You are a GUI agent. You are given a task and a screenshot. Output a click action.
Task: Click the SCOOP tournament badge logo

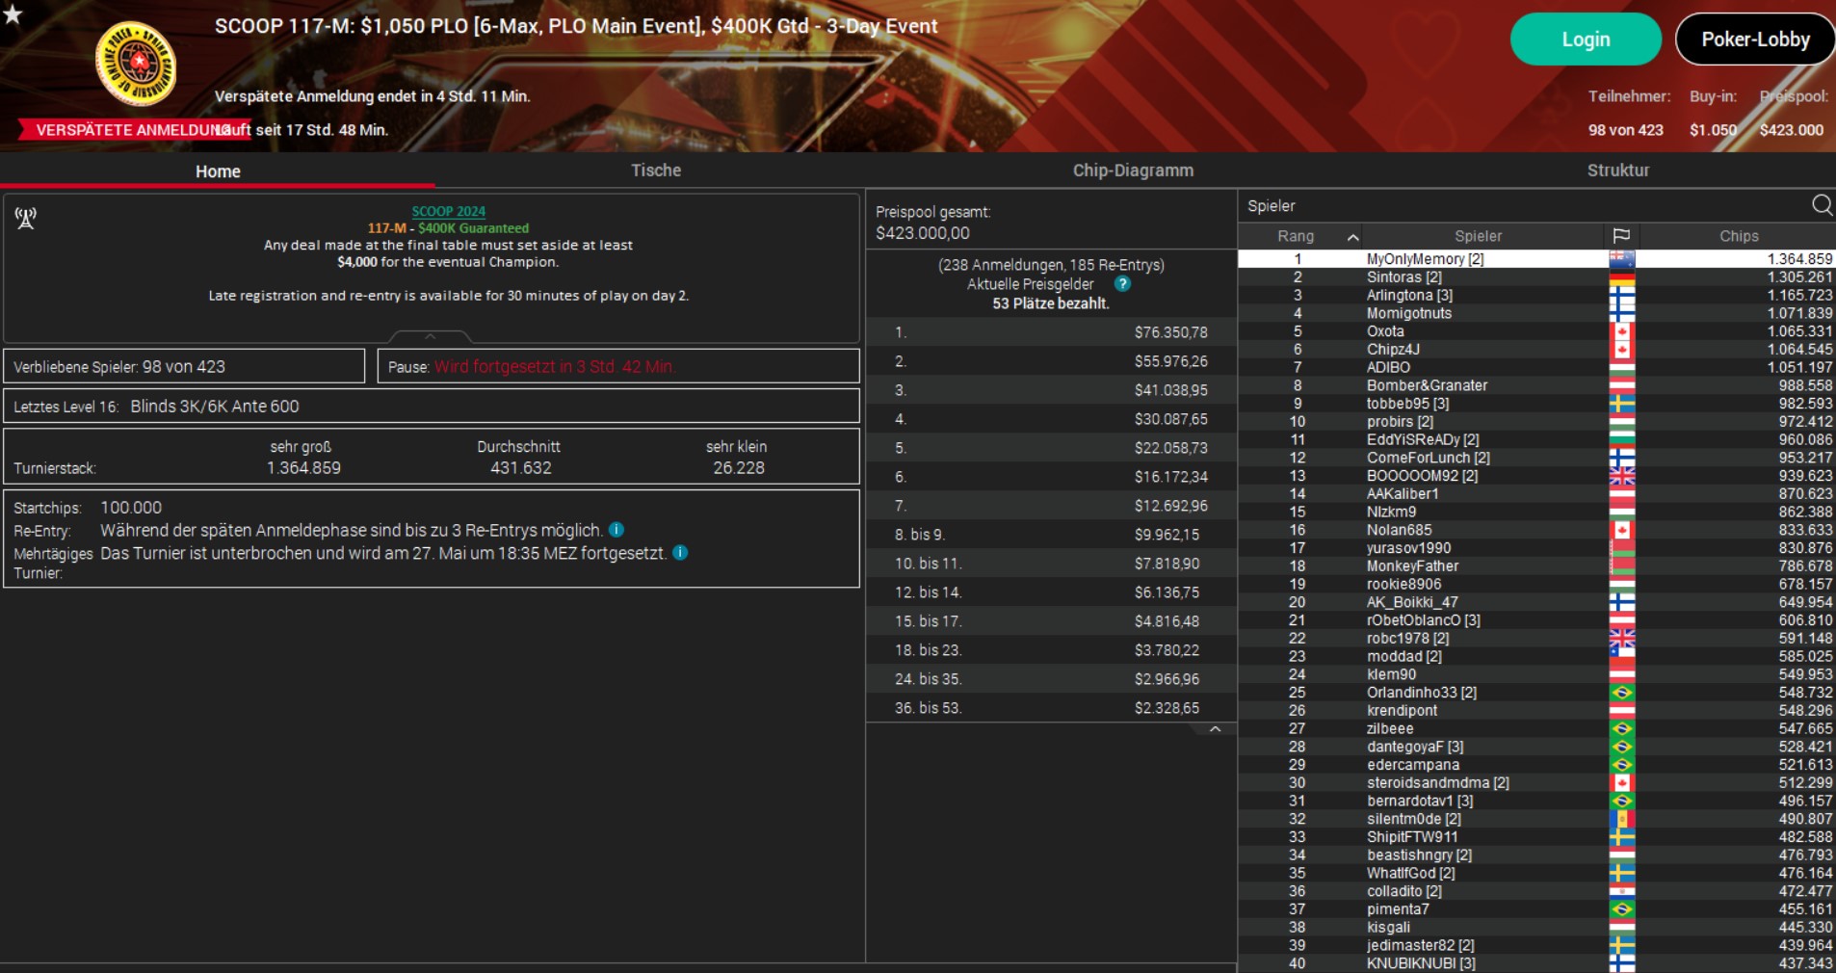[x=136, y=64]
